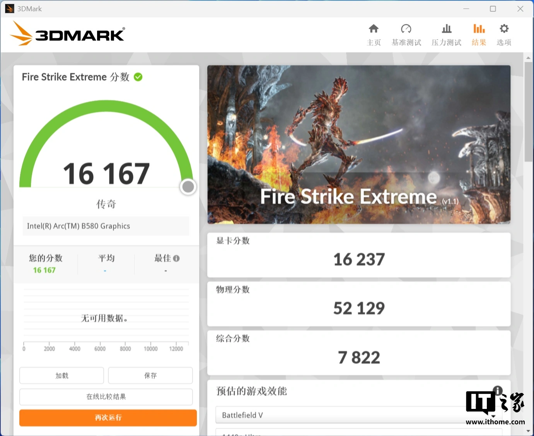Viewport: 534px width, 436px height.
Task: Click the 3DMark title bar app icon
Action: tap(10, 9)
